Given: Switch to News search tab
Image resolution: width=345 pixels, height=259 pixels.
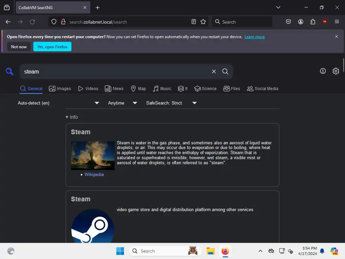Looking at the screenshot, I should (114, 89).
